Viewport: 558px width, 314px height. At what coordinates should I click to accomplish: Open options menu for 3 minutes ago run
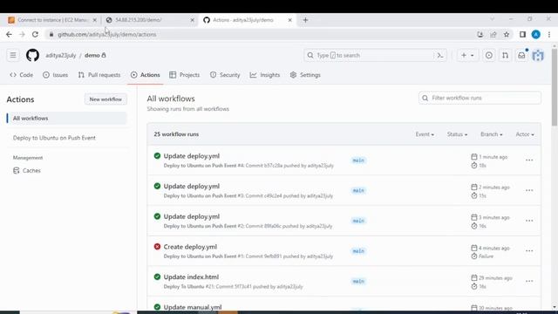click(529, 221)
